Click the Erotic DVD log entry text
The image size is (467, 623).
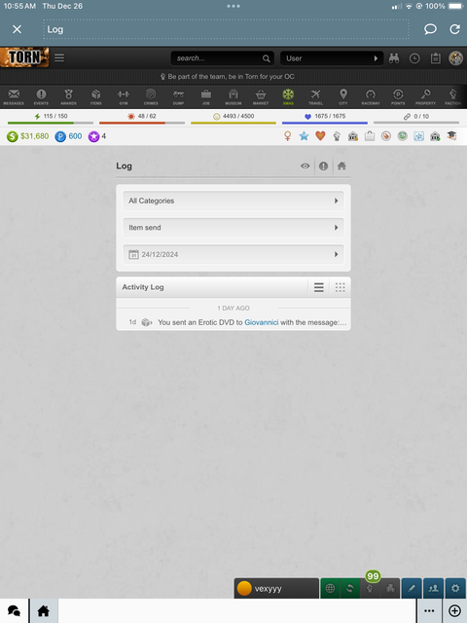pos(252,322)
